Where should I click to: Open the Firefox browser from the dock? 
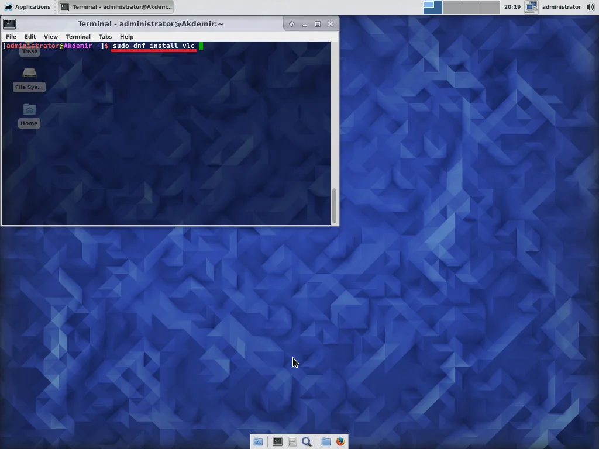click(x=340, y=441)
